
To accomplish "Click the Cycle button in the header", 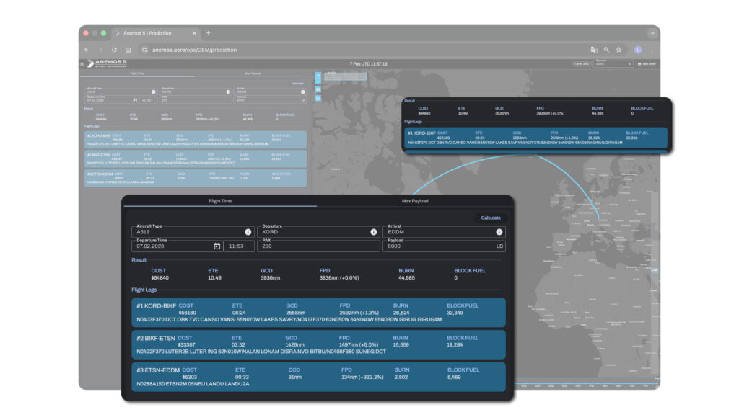I will click(x=581, y=63).
